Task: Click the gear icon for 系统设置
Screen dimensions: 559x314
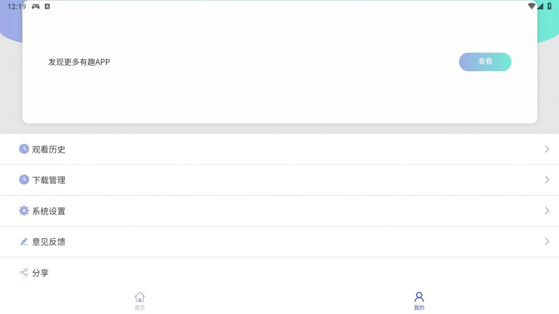Action: tap(24, 211)
